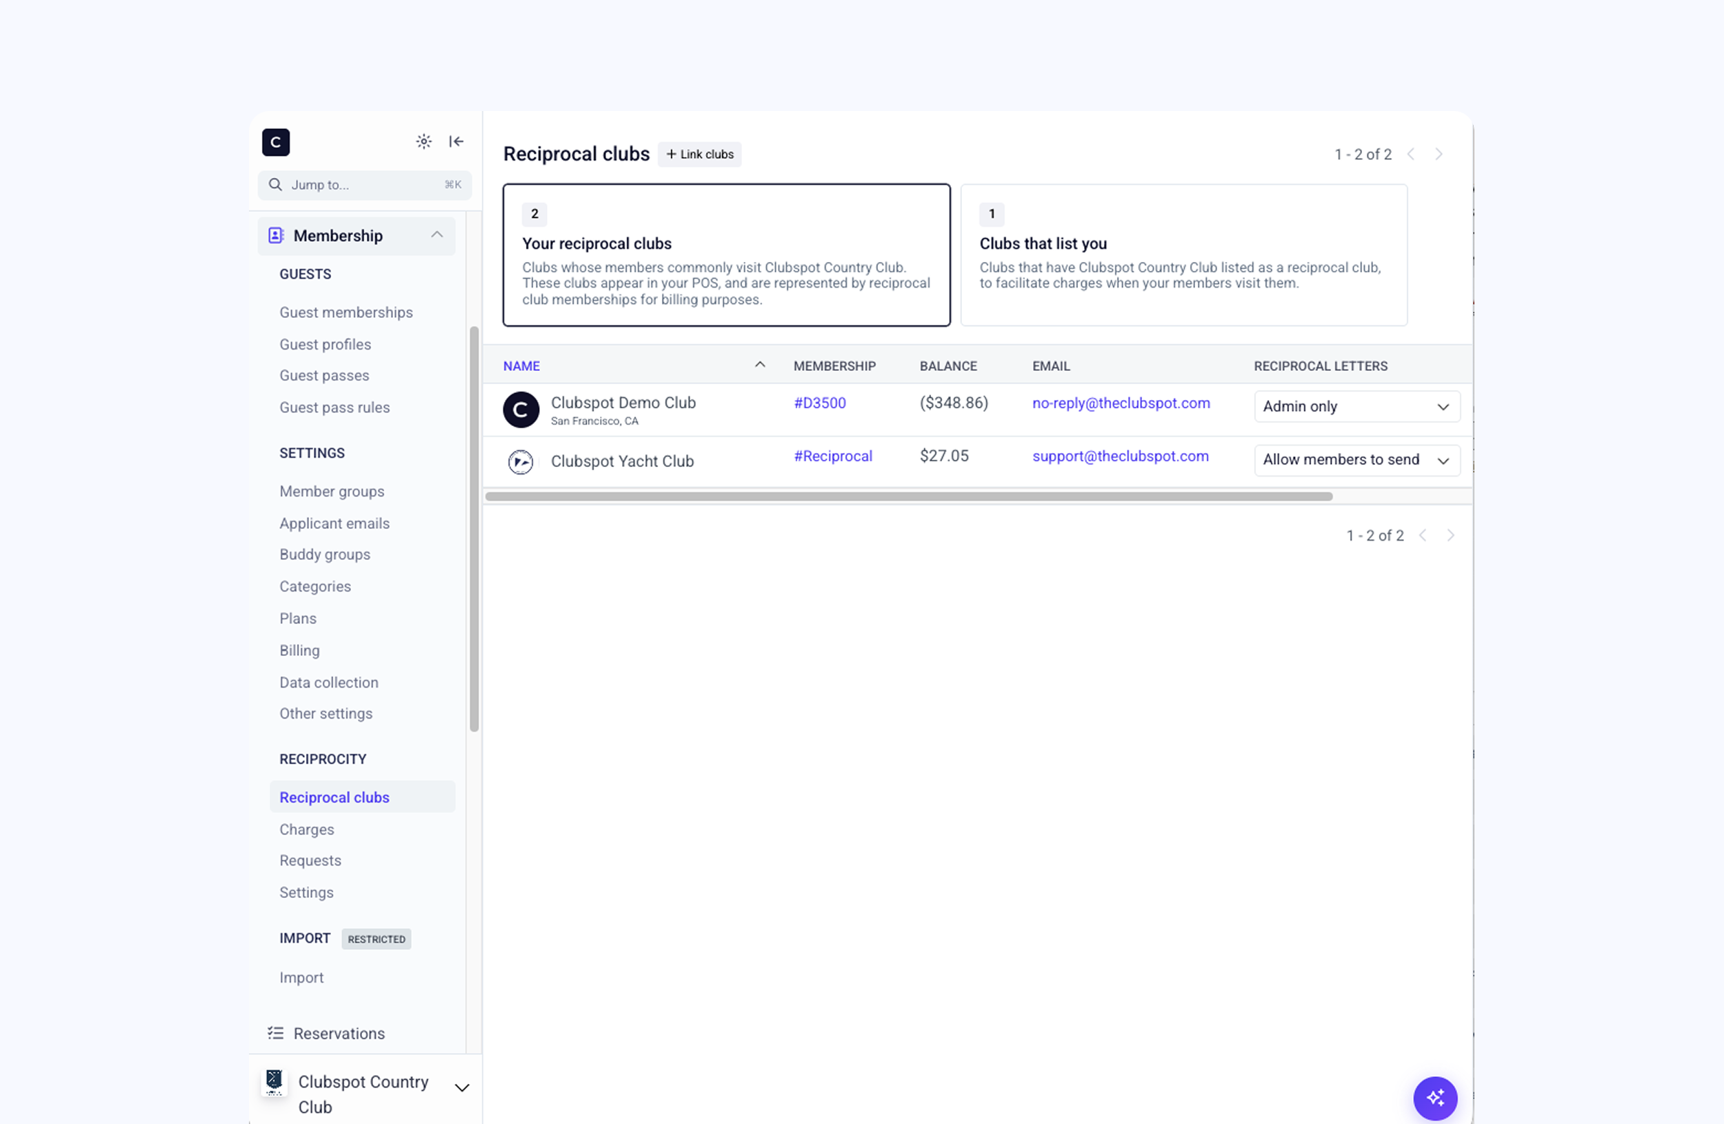Open the #Reciprocal membership link
The image size is (1724, 1124).
833,456
